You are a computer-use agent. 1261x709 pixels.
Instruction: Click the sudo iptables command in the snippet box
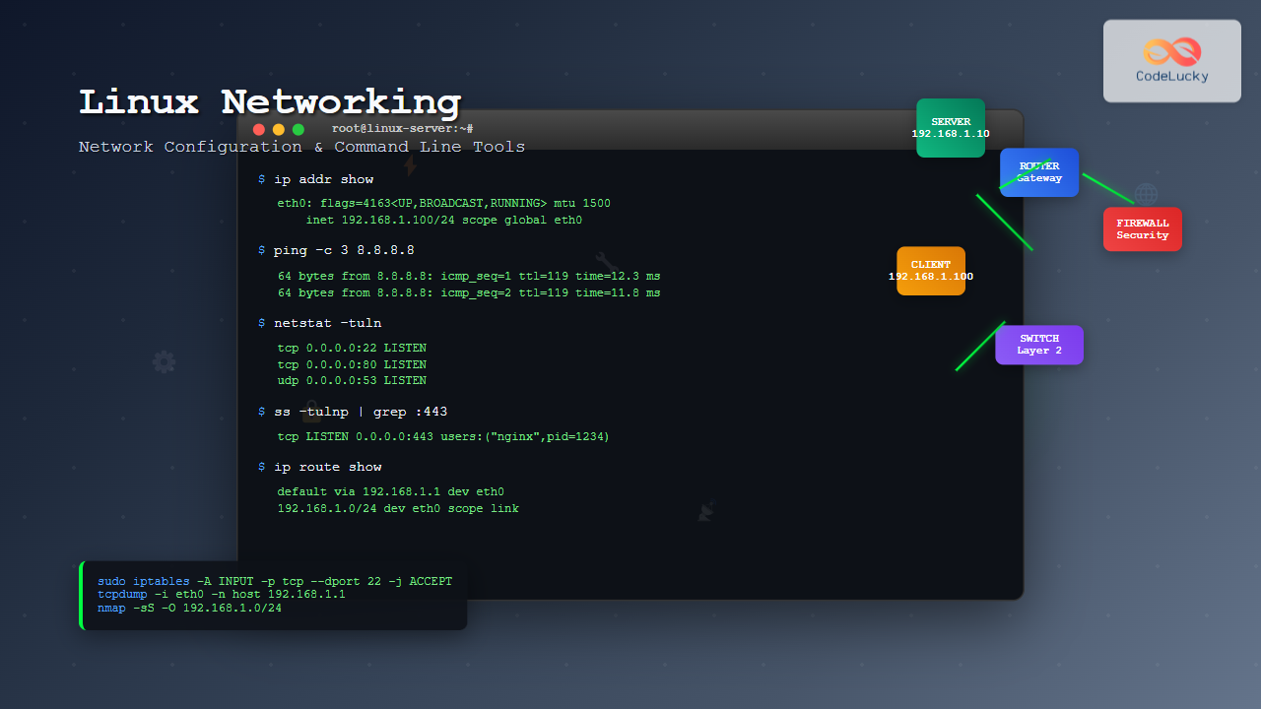click(x=275, y=581)
